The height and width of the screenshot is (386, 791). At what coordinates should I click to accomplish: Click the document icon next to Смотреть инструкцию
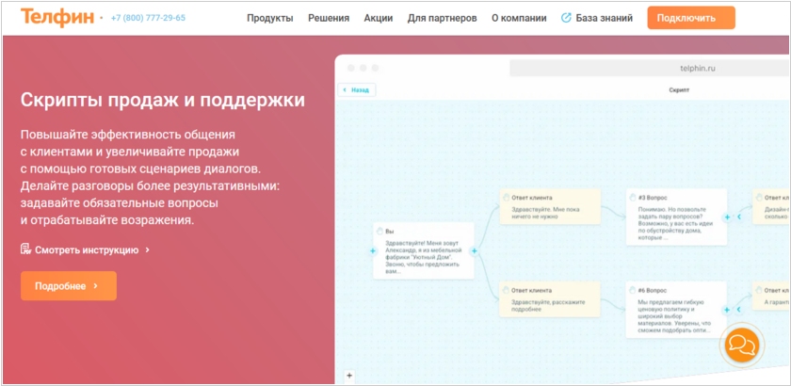(x=25, y=249)
